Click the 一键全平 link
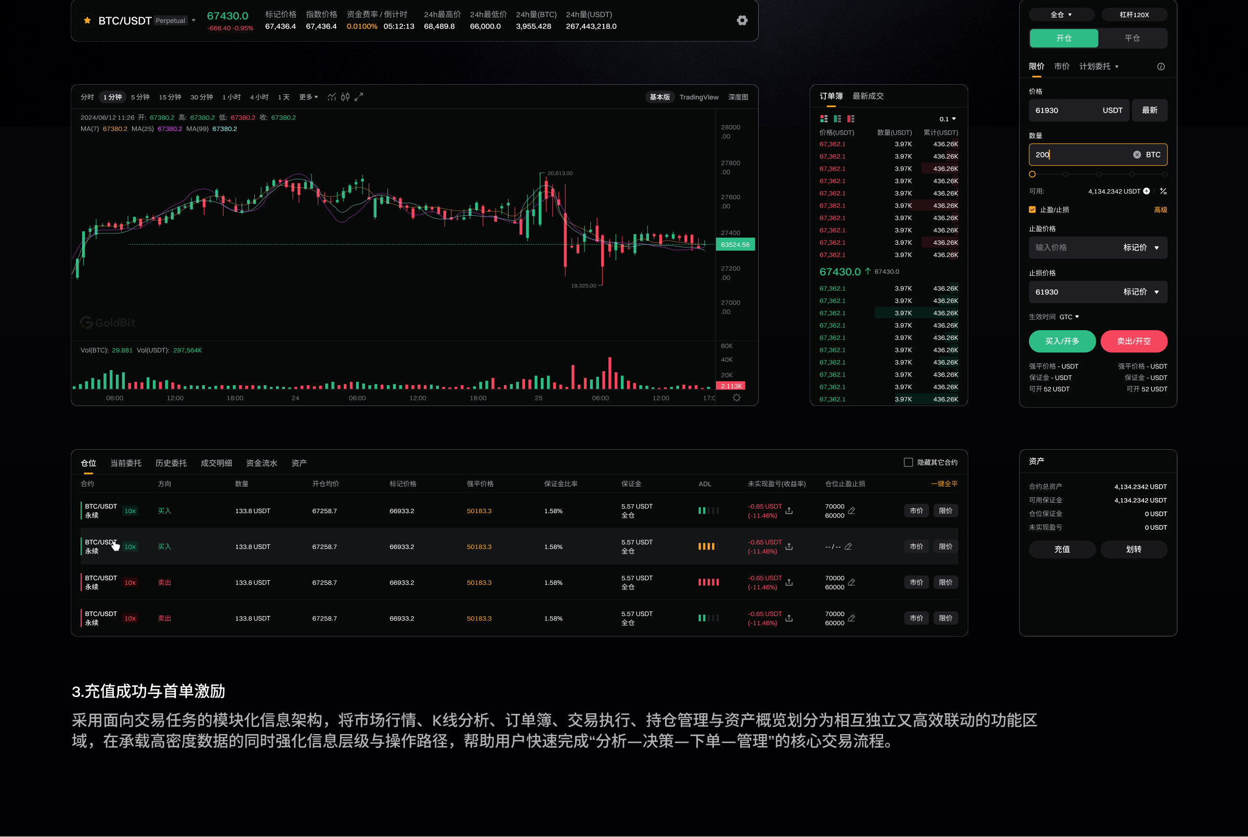This screenshot has width=1248, height=837. [x=944, y=483]
